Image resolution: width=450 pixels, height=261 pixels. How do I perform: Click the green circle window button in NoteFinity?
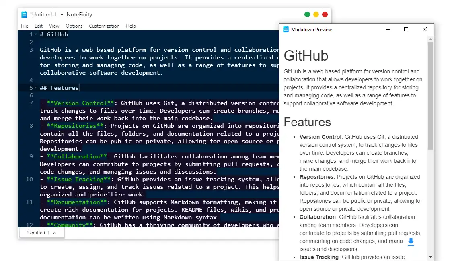point(307,14)
